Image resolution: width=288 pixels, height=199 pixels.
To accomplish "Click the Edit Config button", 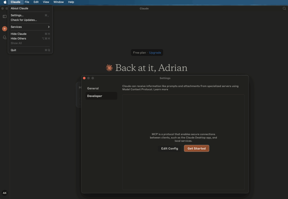I will [170, 149].
